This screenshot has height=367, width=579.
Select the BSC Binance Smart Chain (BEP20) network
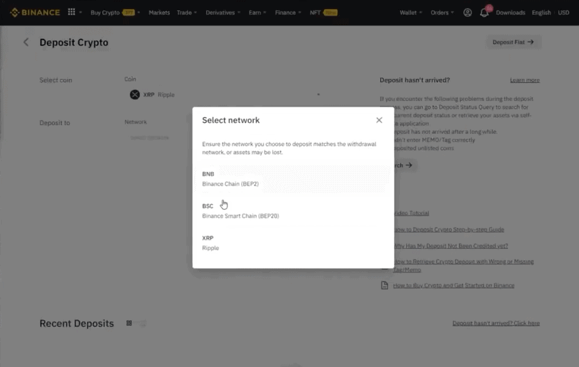(293, 211)
